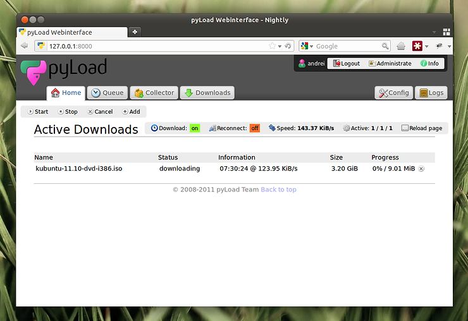
Task: Click the Logout button
Action: pyautogui.click(x=346, y=64)
